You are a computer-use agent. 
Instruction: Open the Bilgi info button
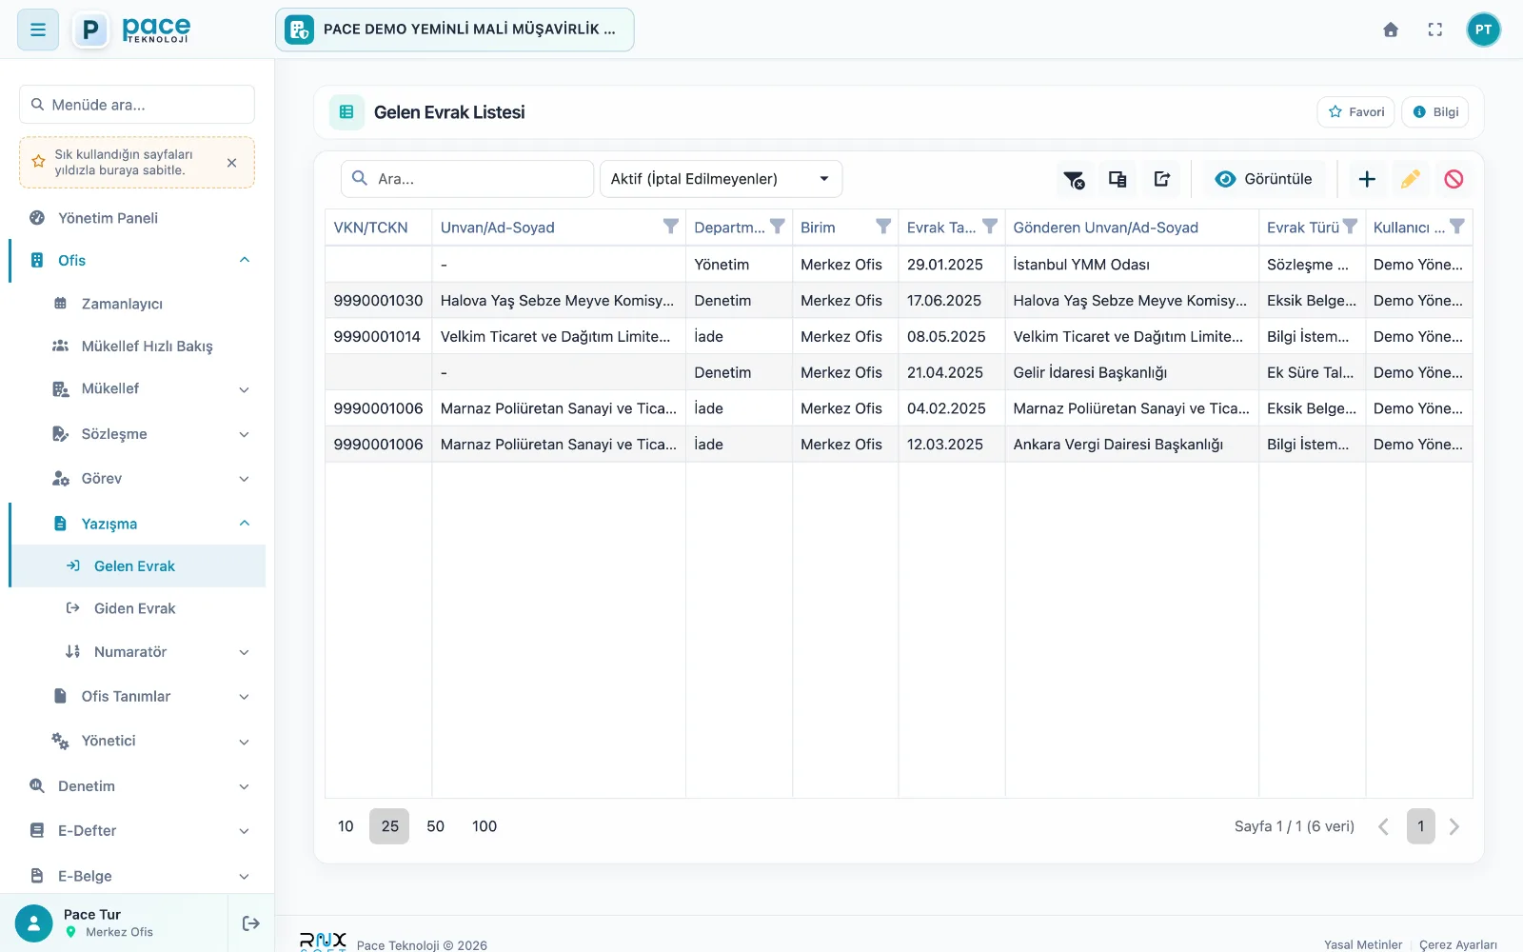coord(1435,112)
